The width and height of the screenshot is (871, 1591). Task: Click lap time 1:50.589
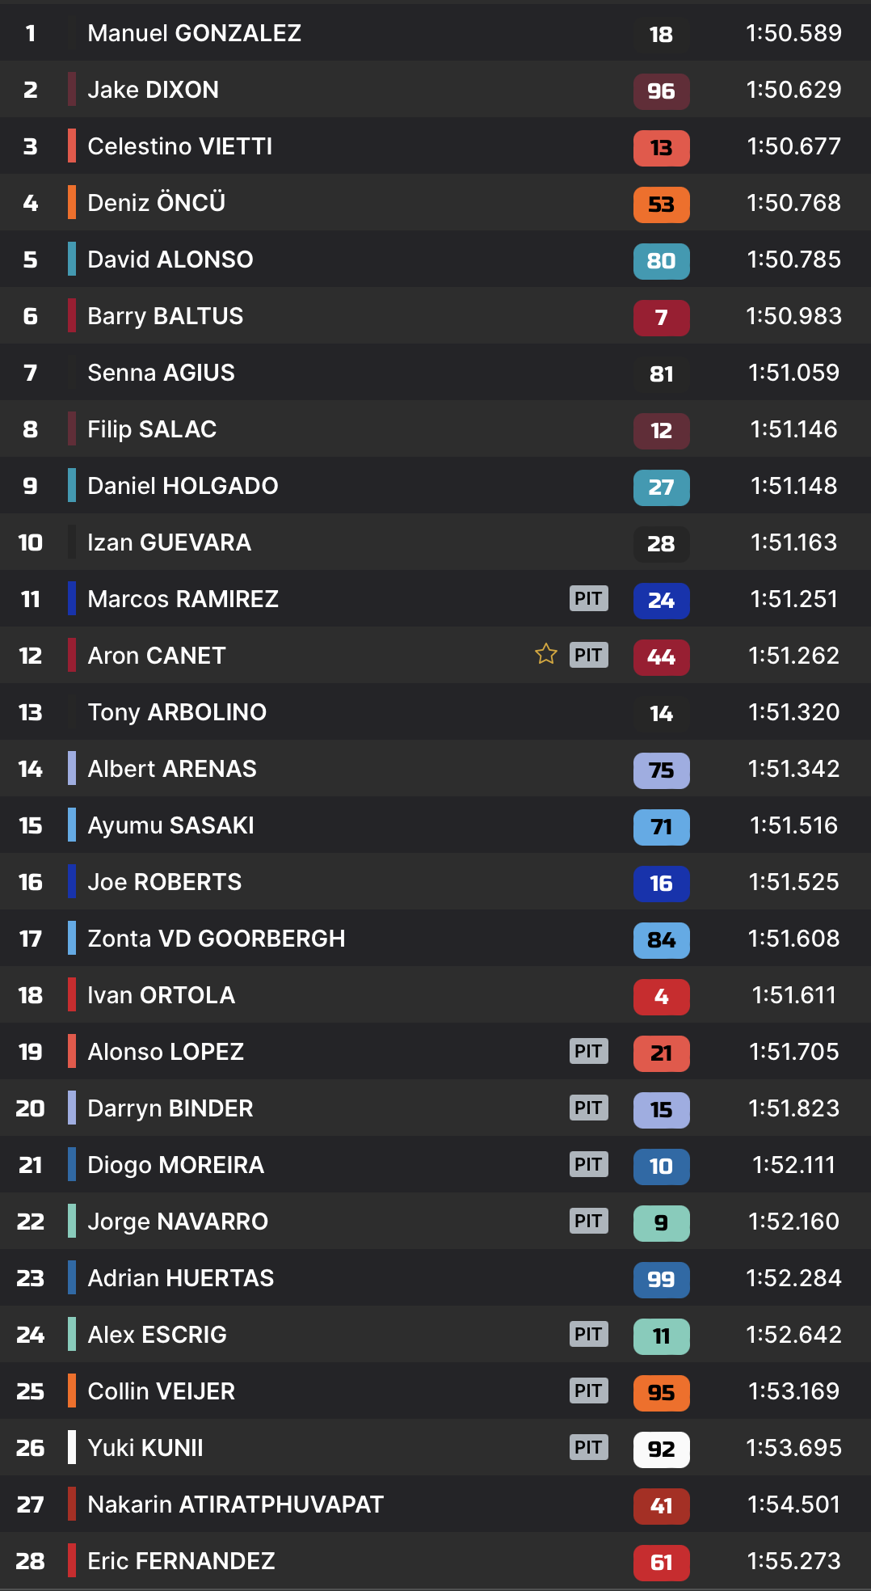[793, 33]
